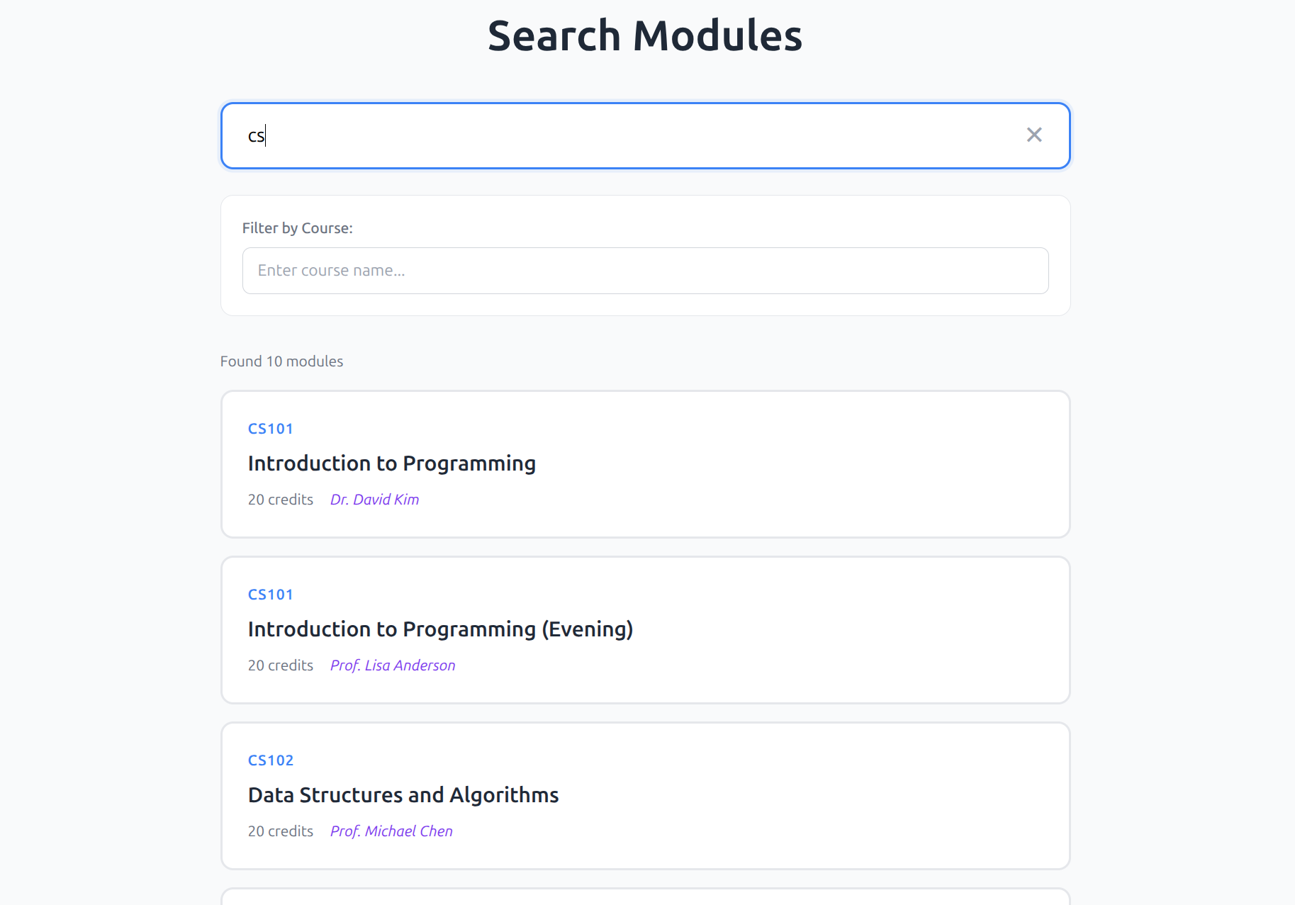This screenshot has width=1295, height=905.
Task: Click lecturer name Dr. David Kim
Action: click(374, 500)
